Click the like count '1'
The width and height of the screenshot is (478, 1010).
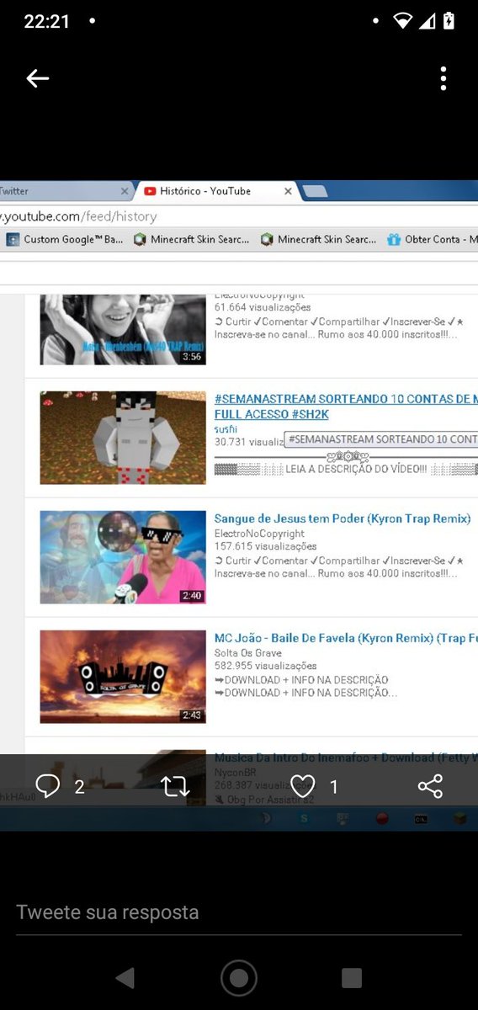click(x=333, y=787)
